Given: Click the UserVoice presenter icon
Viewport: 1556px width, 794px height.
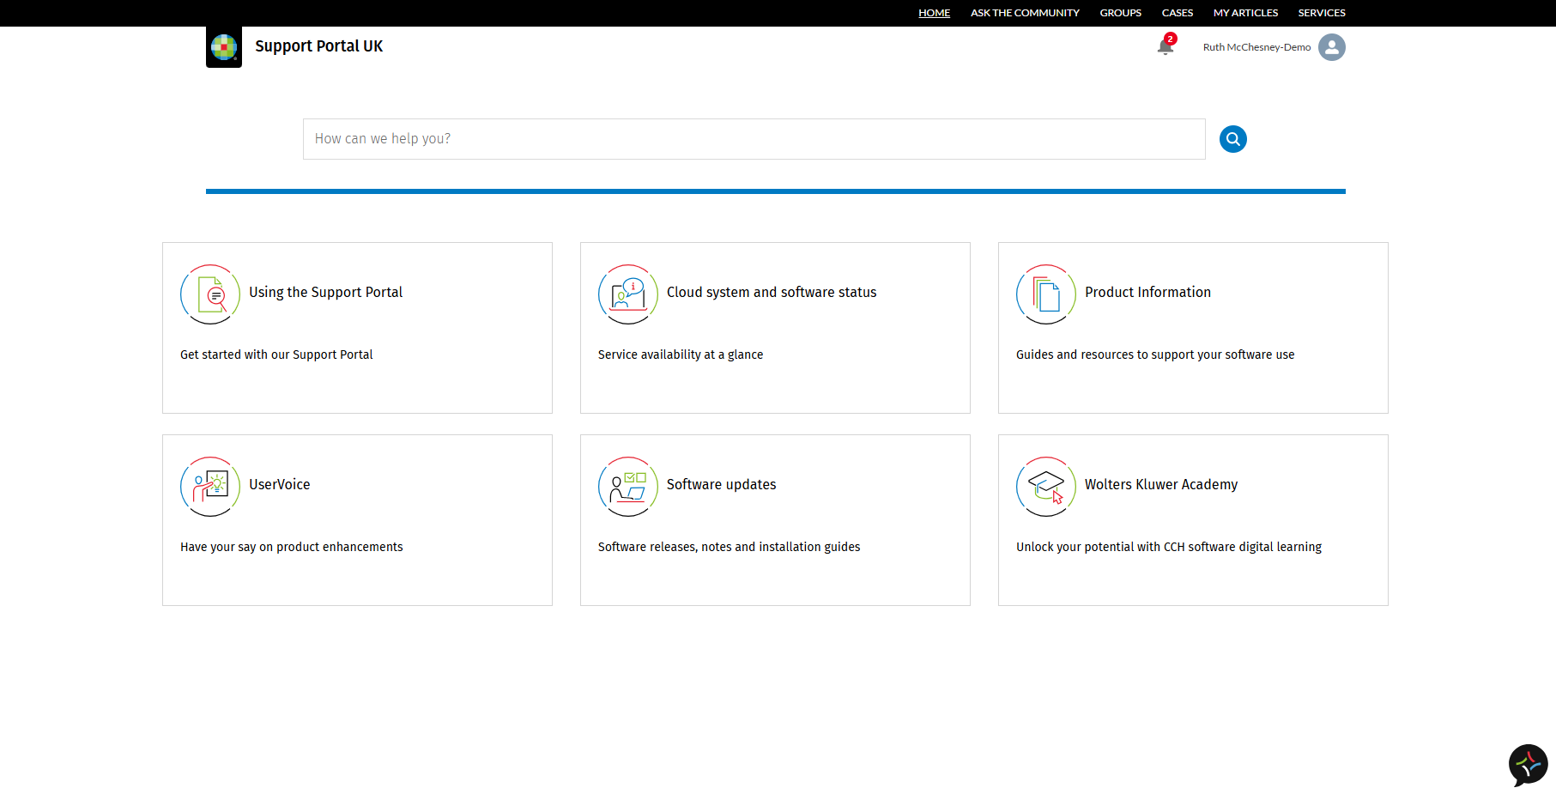Looking at the screenshot, I should click(x=210, y=487).
